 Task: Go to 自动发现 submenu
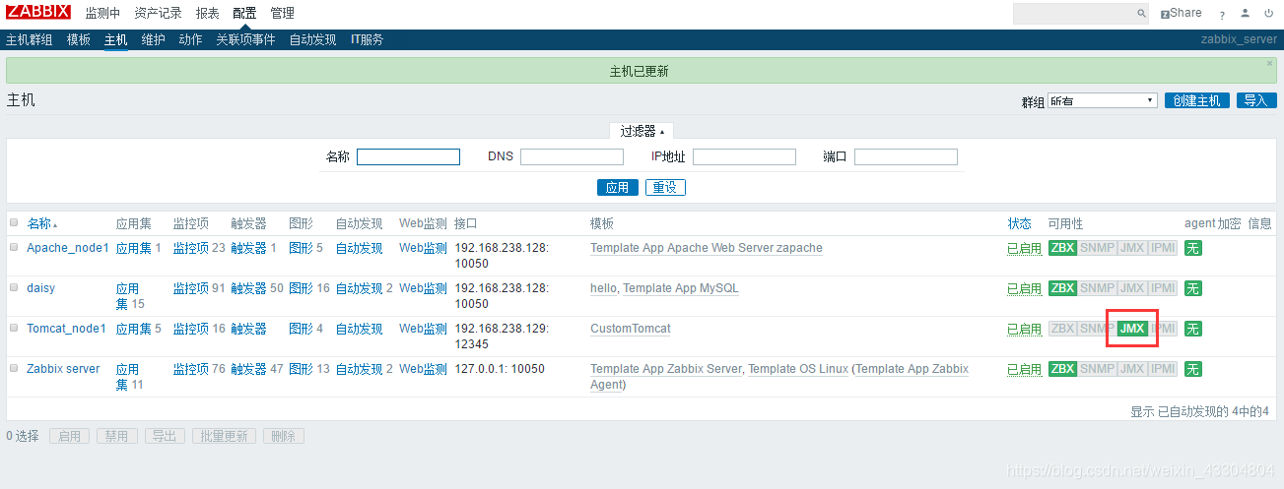(312, 39)
